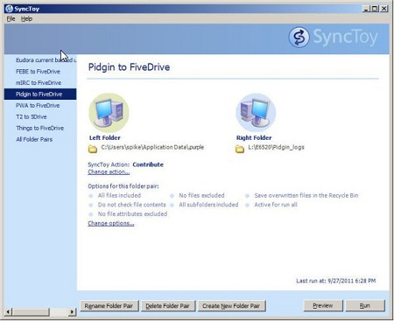
Task: Select Eudora current folder pair
Action: point(40,60)
